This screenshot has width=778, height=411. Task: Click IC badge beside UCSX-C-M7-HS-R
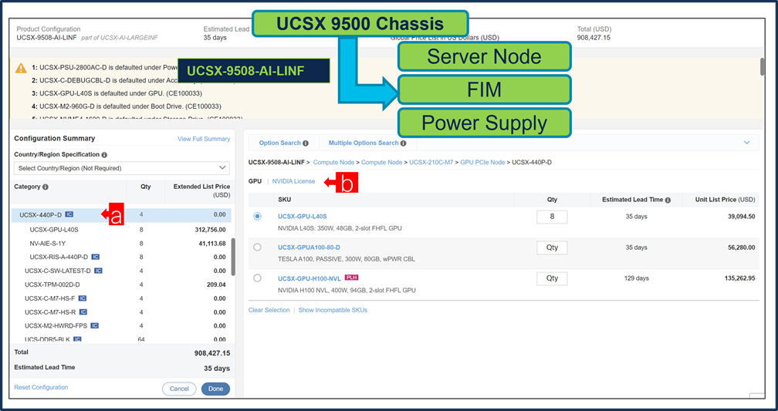coord(83,312)
